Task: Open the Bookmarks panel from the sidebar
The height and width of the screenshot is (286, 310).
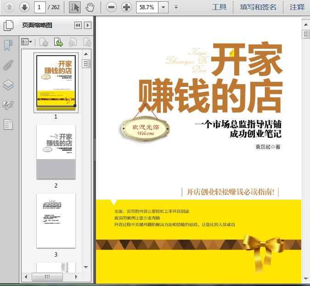Action: click(x=8, y=45)
